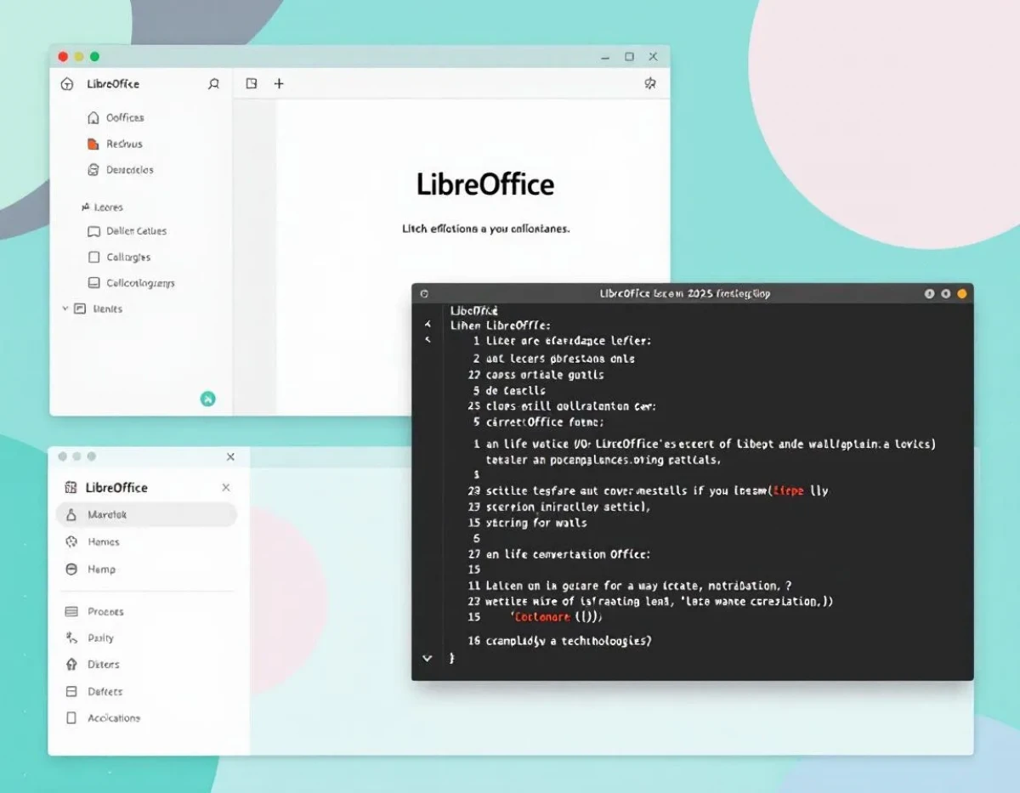Click the circle icon at terminal title bar left
Screen dimensions: 1020x793
(x=424, y=293)
